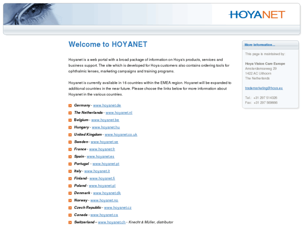Click the orange arrow bullet beside Italy
Viewport: 303px width, 227px height.
point(70,171)
